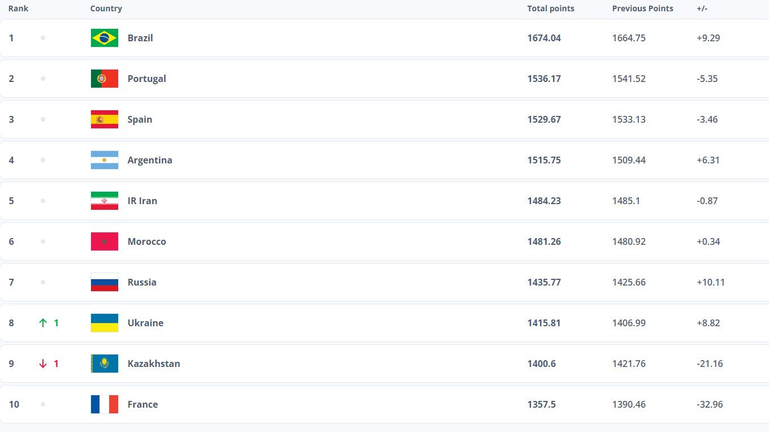Click the Morocco flag icon
This screenshot has height=432, width=769.
pyautogui.click(x=105, y=241)
